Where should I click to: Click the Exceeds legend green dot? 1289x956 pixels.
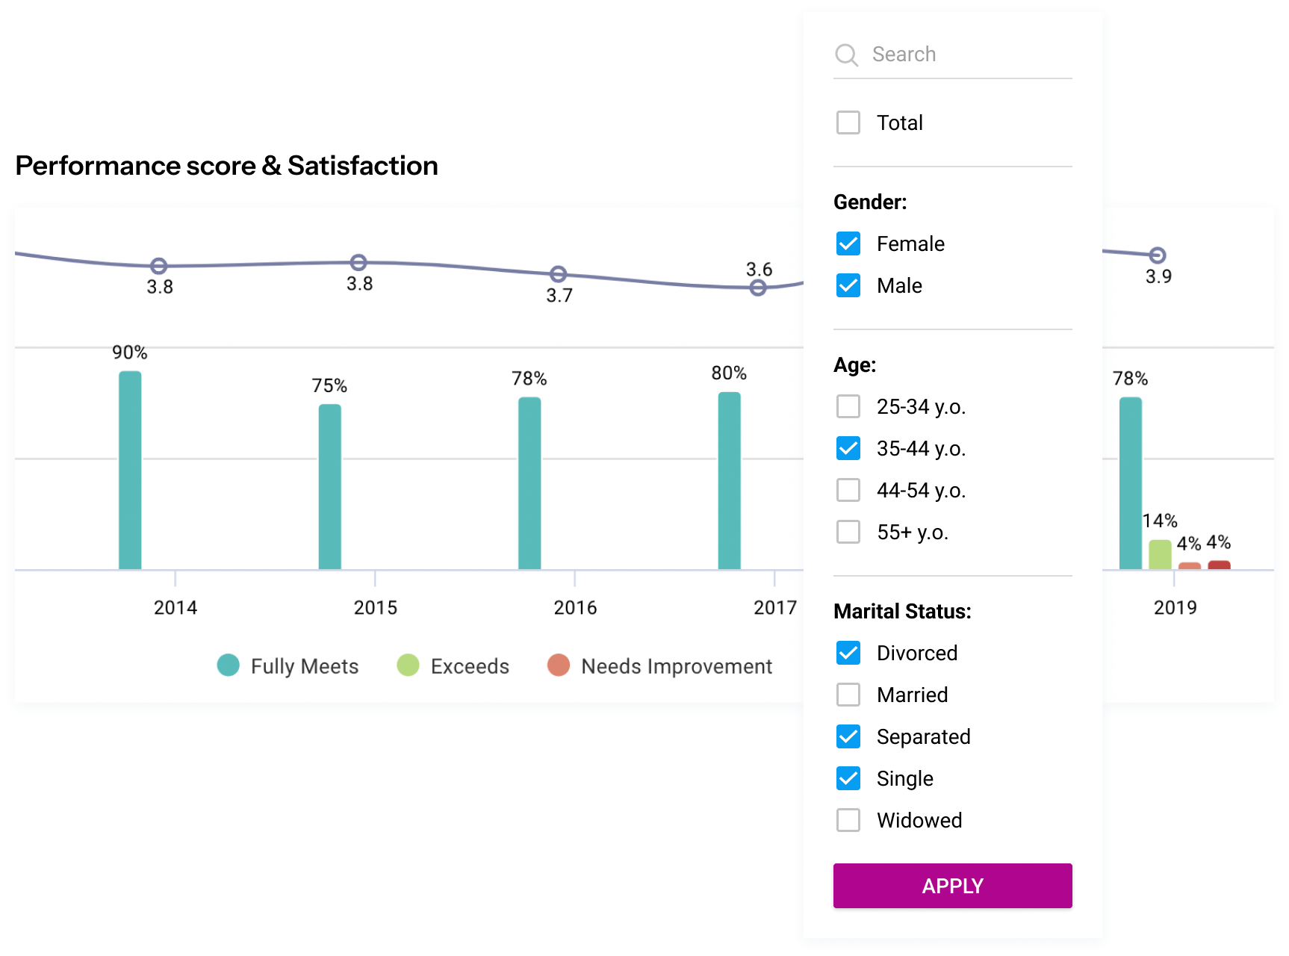point(409,665)
